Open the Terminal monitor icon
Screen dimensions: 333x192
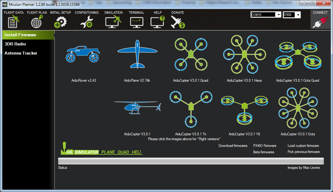(x=137, y=23)
